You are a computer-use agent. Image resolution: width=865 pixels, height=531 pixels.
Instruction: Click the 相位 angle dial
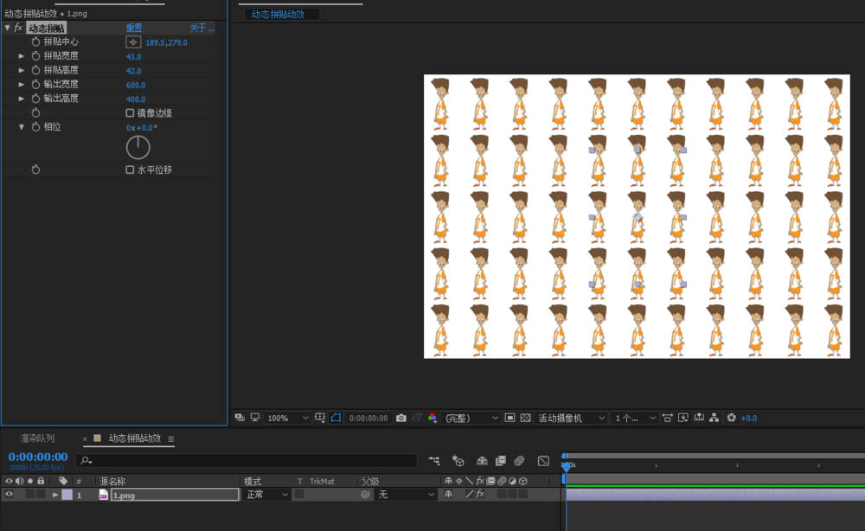(138, 147)
